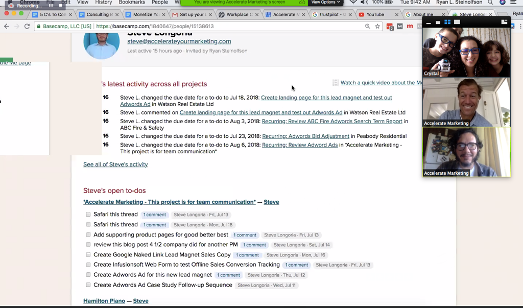
Task: Reload the Basecamp page
Action: tap(27, 26)
